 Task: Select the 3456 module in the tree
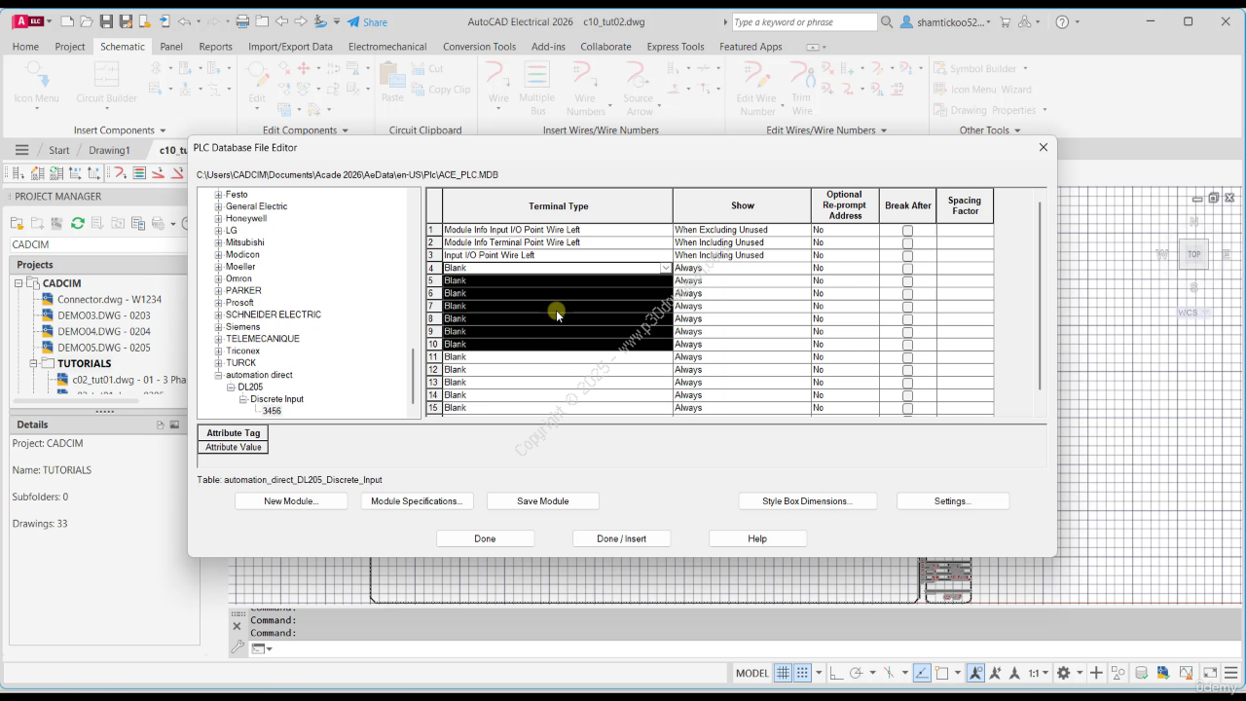pos(272,411)
